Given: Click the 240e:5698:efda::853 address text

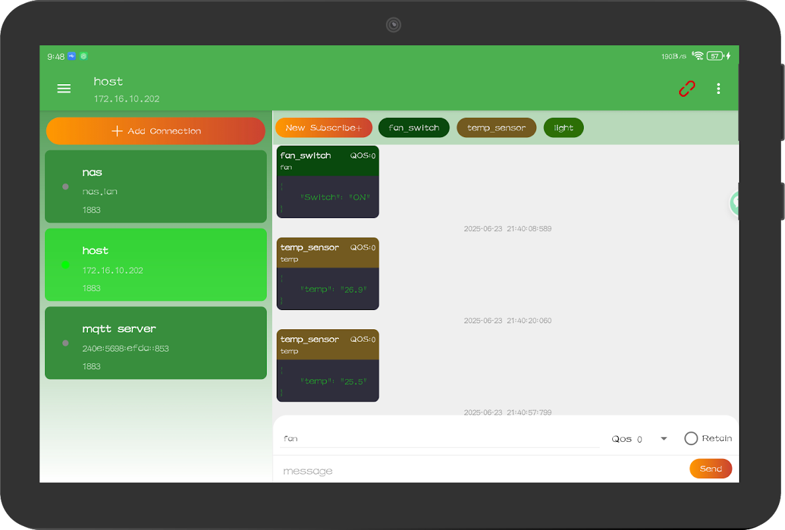Looking at the screenshot, I should [126, 348].
